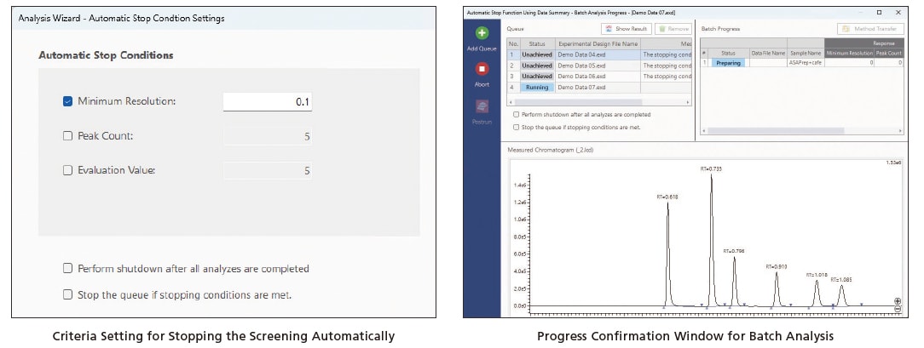Click the Preparing status in Batch Progress

[728, 62]
